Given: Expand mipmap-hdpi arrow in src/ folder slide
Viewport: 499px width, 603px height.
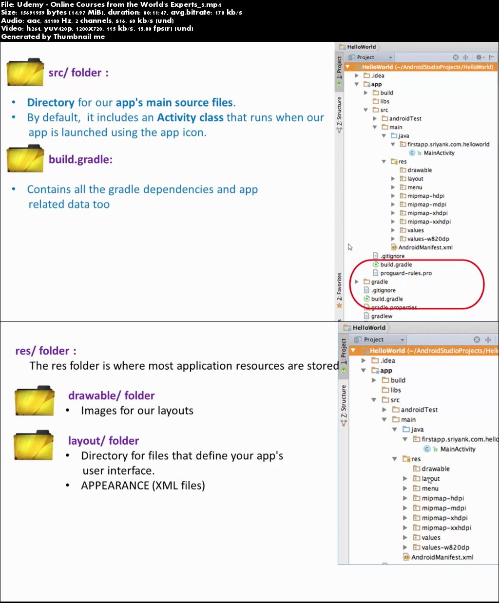Looking at the screenshot, I should [x=393, y=196].
